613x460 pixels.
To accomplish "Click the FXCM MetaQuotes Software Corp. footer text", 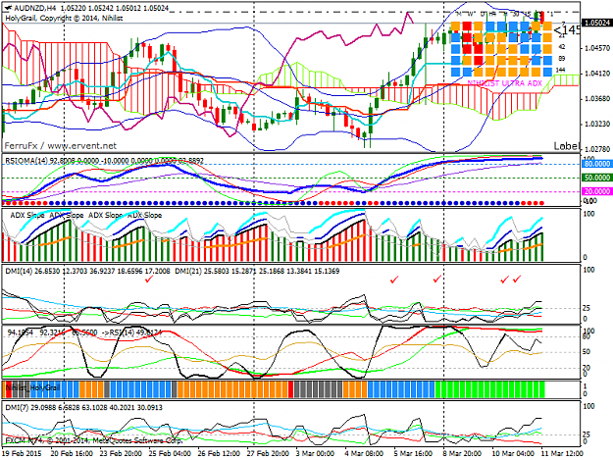I will click(93, 440).
